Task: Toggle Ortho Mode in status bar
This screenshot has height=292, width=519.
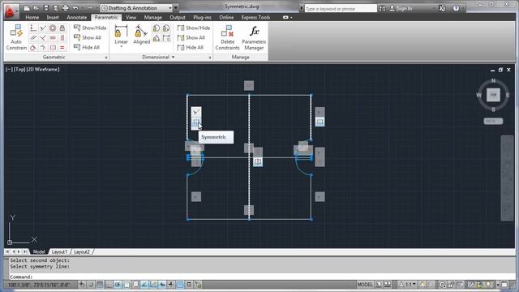Action: (109, 285)
